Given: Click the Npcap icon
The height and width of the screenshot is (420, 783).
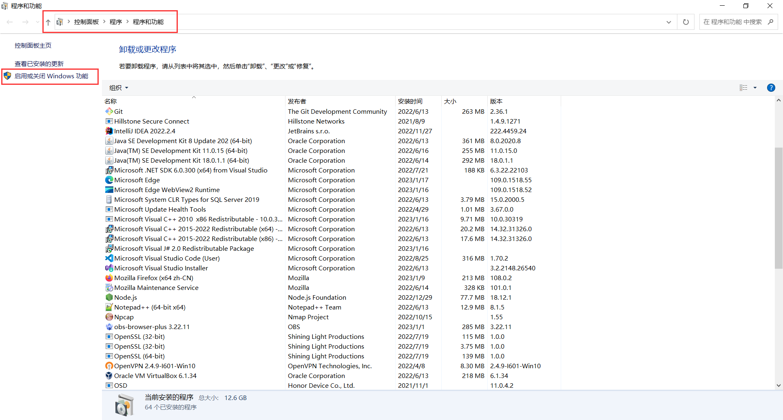Looking at the screenshot, I should pos(109,317).
